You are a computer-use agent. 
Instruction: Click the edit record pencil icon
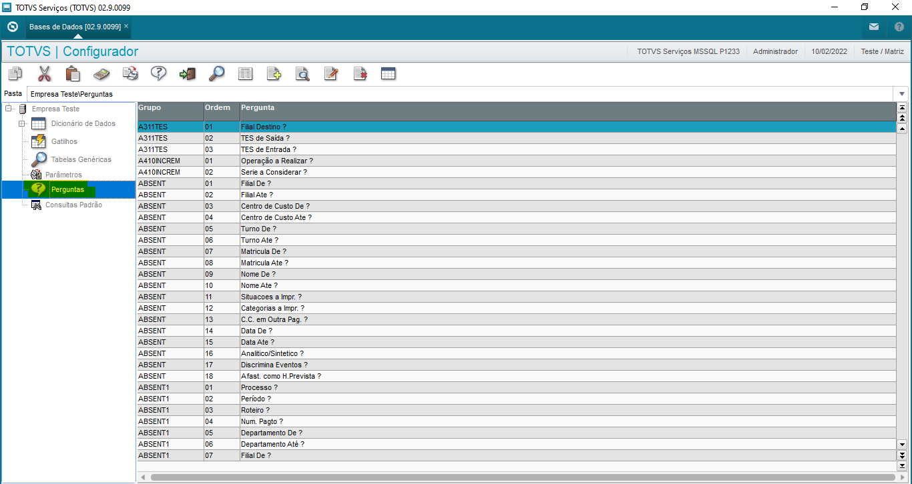[331, 73]
